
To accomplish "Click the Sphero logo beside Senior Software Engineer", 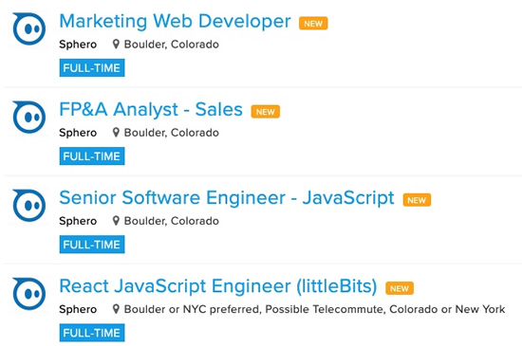I will point(29,206).
